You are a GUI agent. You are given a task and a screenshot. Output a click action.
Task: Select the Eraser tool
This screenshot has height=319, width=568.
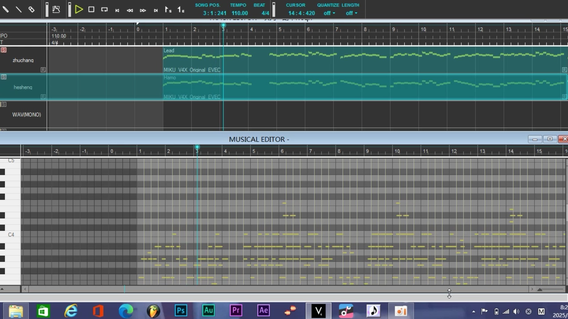pyautogui.click(x=31, y=9)
